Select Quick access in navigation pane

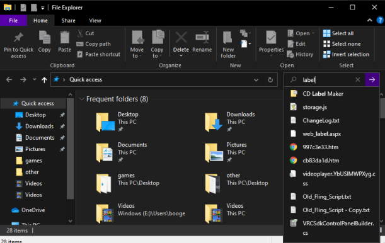[33, 103]
